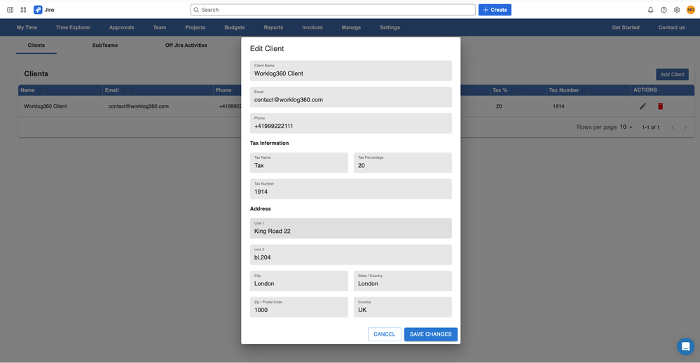The image size is (700, 363).
Task: Click the red delete trash icon
Action: click(660, 106)
